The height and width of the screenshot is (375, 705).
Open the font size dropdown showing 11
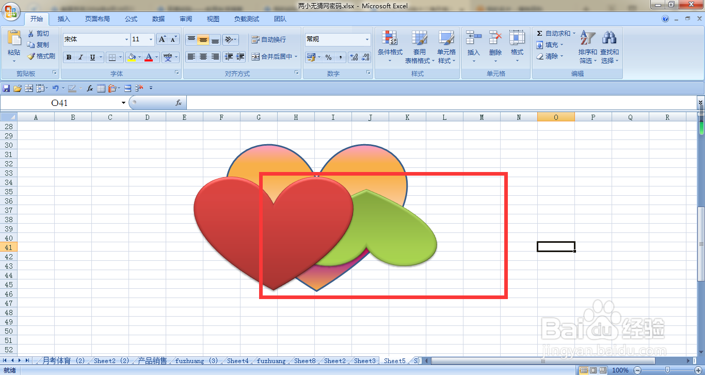click(151, 40)
